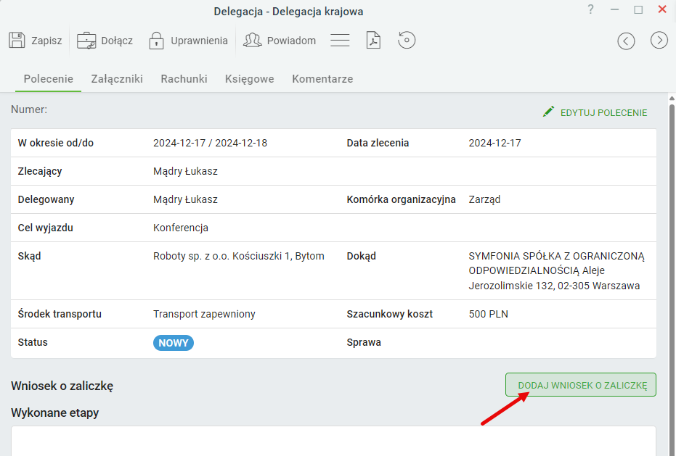This screenshot has width=676, height=456.
Task: Click the Powiadom people icon
Action: coord(253,41)
